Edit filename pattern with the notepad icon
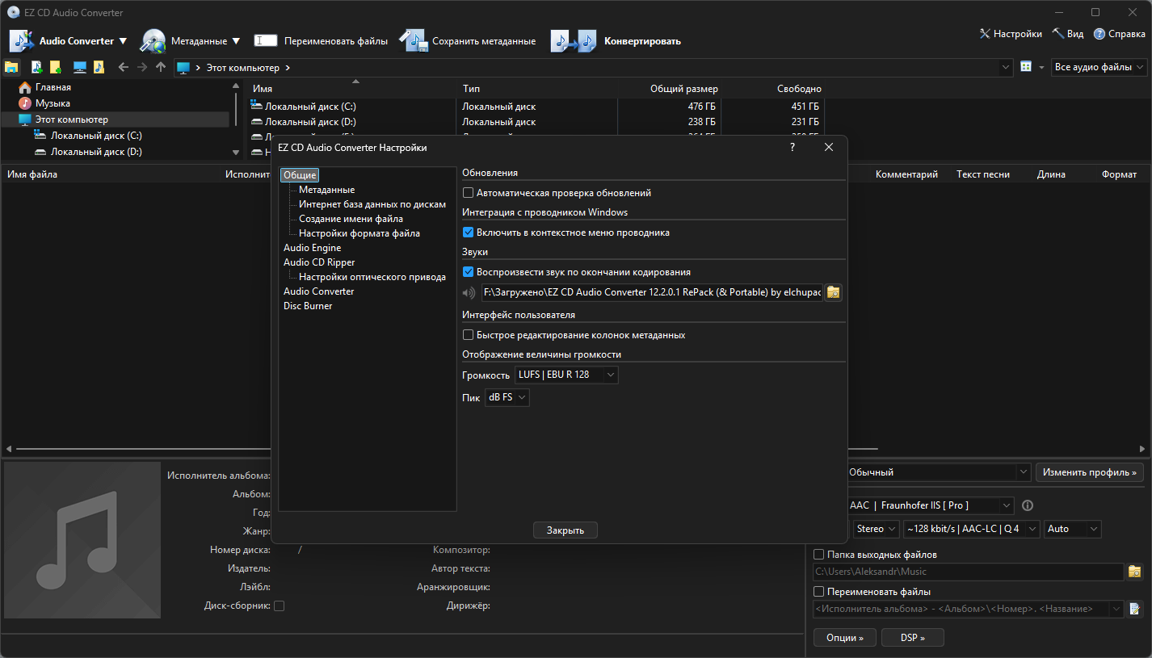 (1135, 609)
